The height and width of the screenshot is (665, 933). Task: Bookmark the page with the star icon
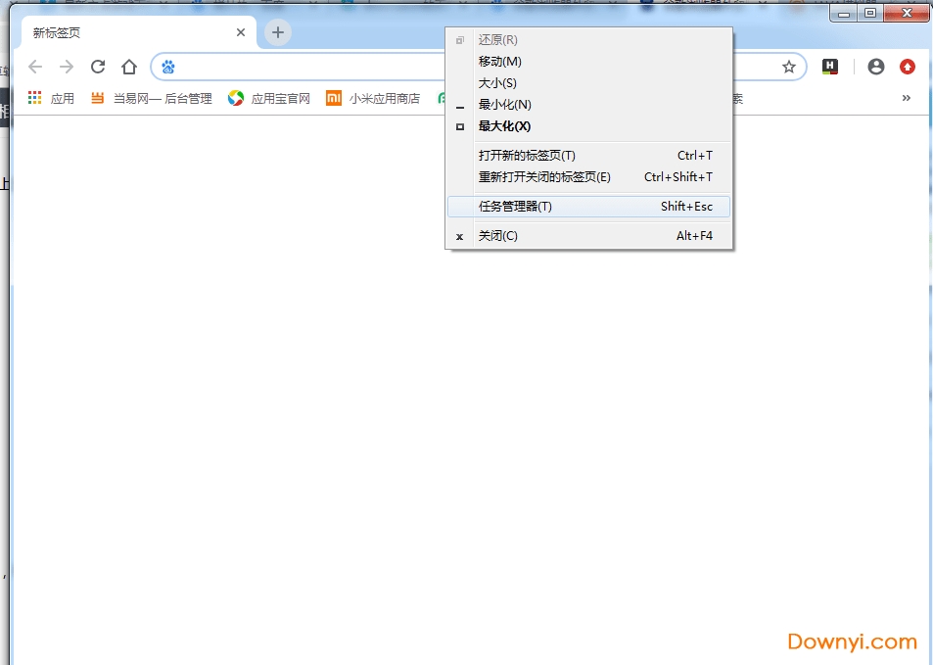click(789, 67)
